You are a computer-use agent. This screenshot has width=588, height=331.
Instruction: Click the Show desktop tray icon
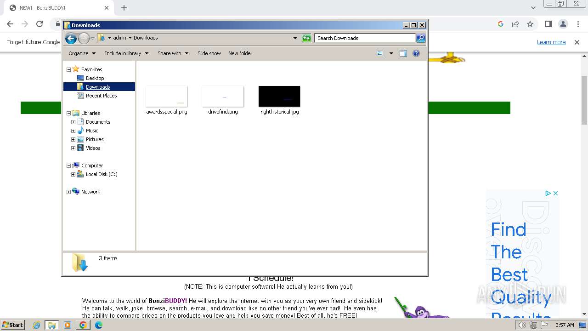coord(582,325)
